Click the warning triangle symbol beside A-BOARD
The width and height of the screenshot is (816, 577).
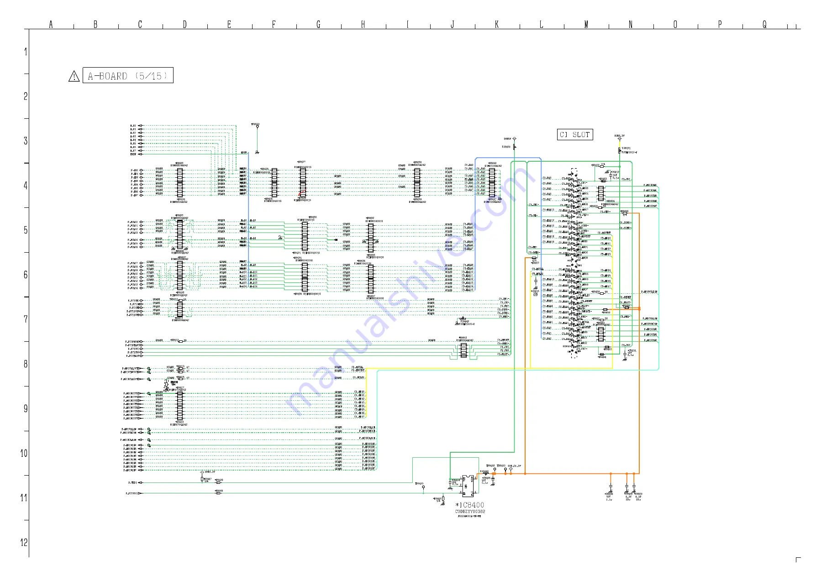[74, 76]
